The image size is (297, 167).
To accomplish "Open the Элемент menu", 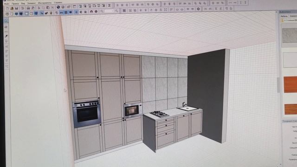I will tap(31, 3).
